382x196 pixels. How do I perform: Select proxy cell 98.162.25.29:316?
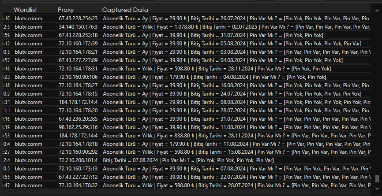[x=78, y=127]
